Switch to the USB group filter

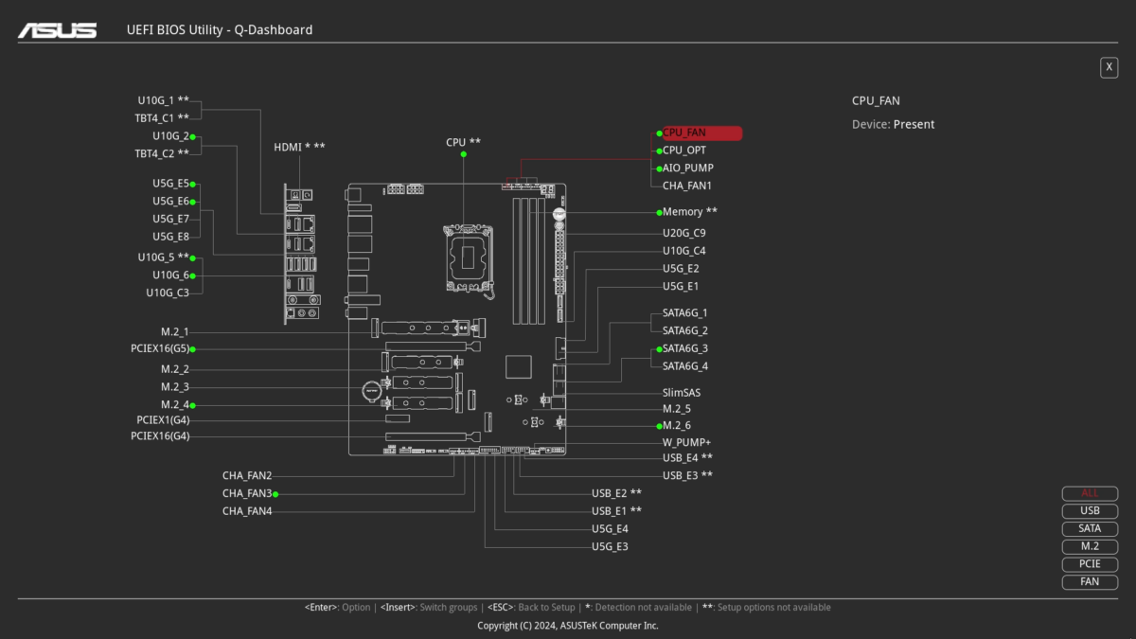[1090, 510]
